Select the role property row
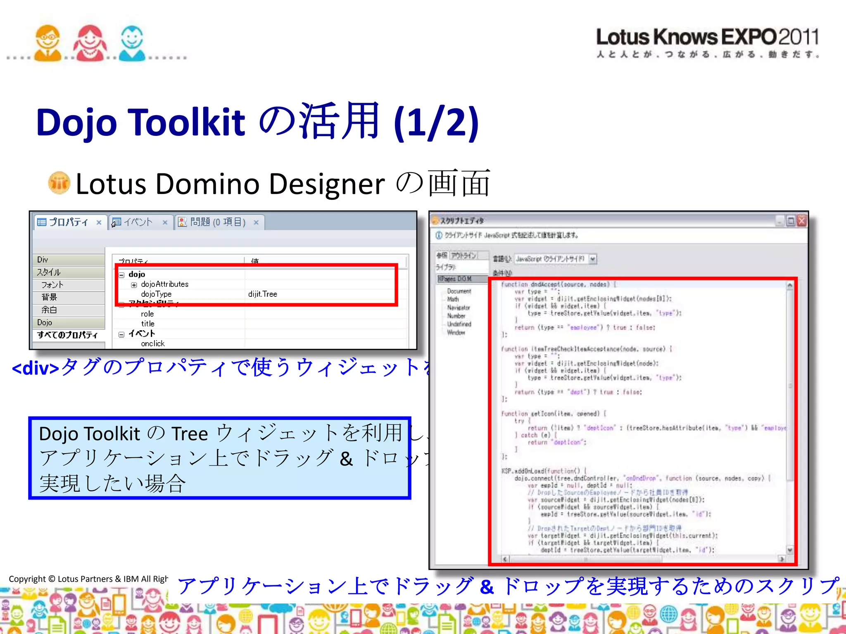Image resolution: width=846 pixels, height=634 pixels. tap(260, 314)
